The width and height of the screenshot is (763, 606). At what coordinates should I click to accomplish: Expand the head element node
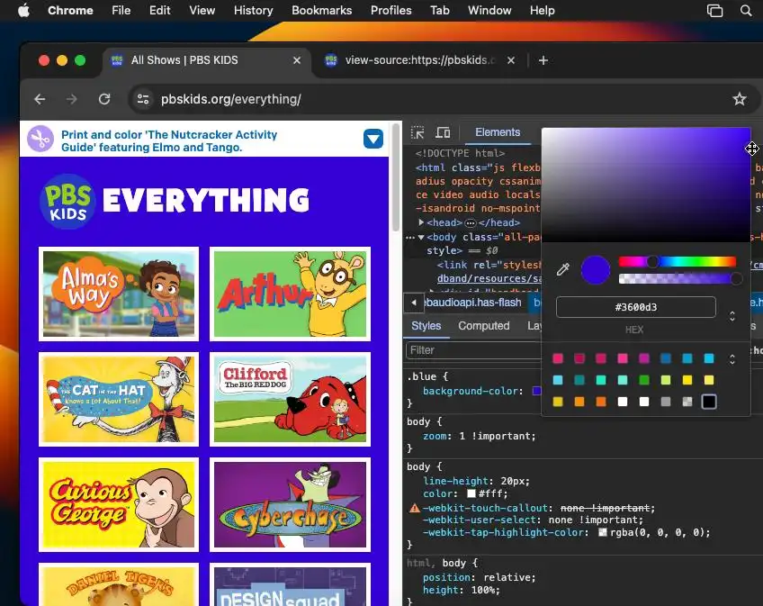pos(421,222)
